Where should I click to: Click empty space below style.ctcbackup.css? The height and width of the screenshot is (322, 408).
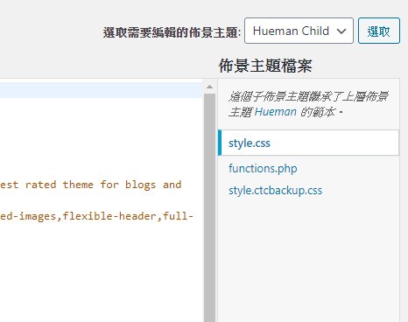308,256
